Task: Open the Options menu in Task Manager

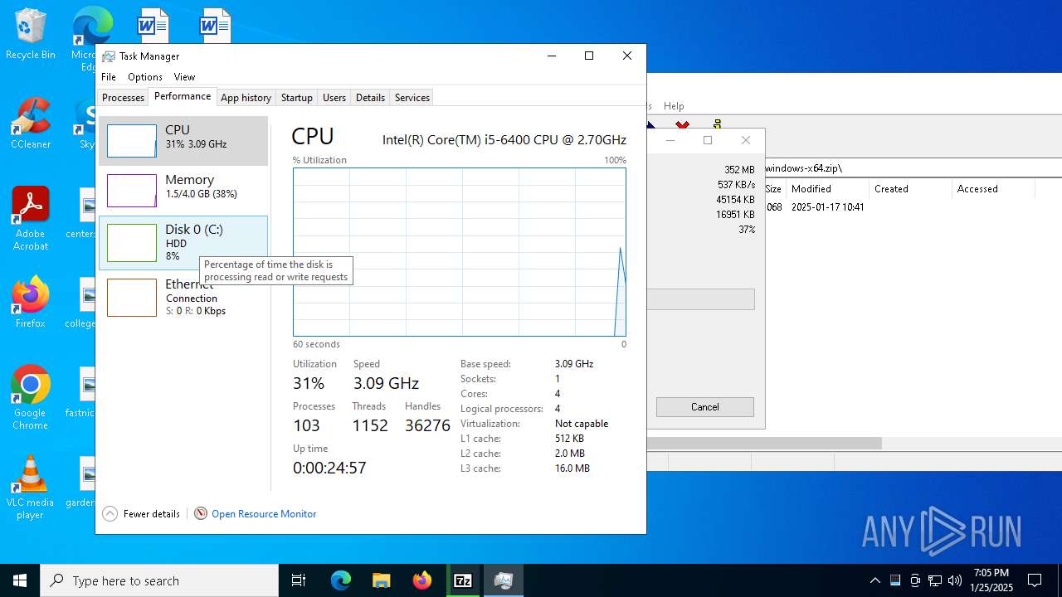Action: point(145,77)
